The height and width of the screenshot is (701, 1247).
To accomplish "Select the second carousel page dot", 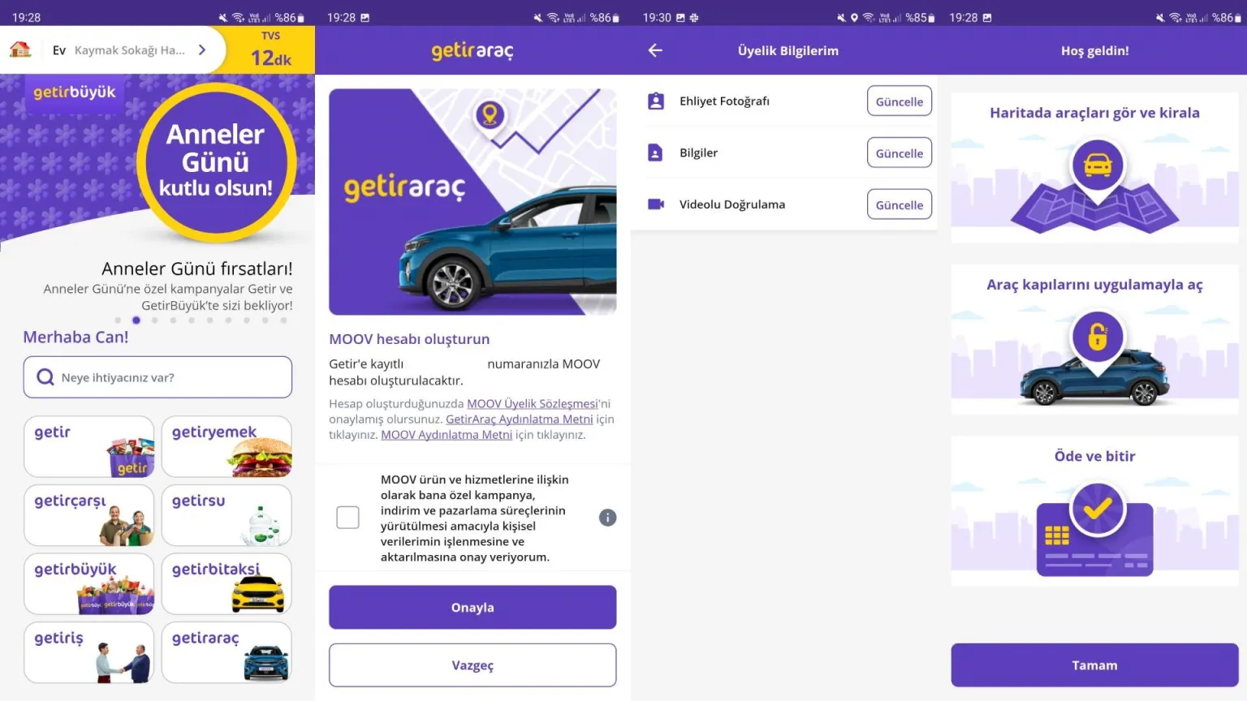I will (x=136, y=320).
